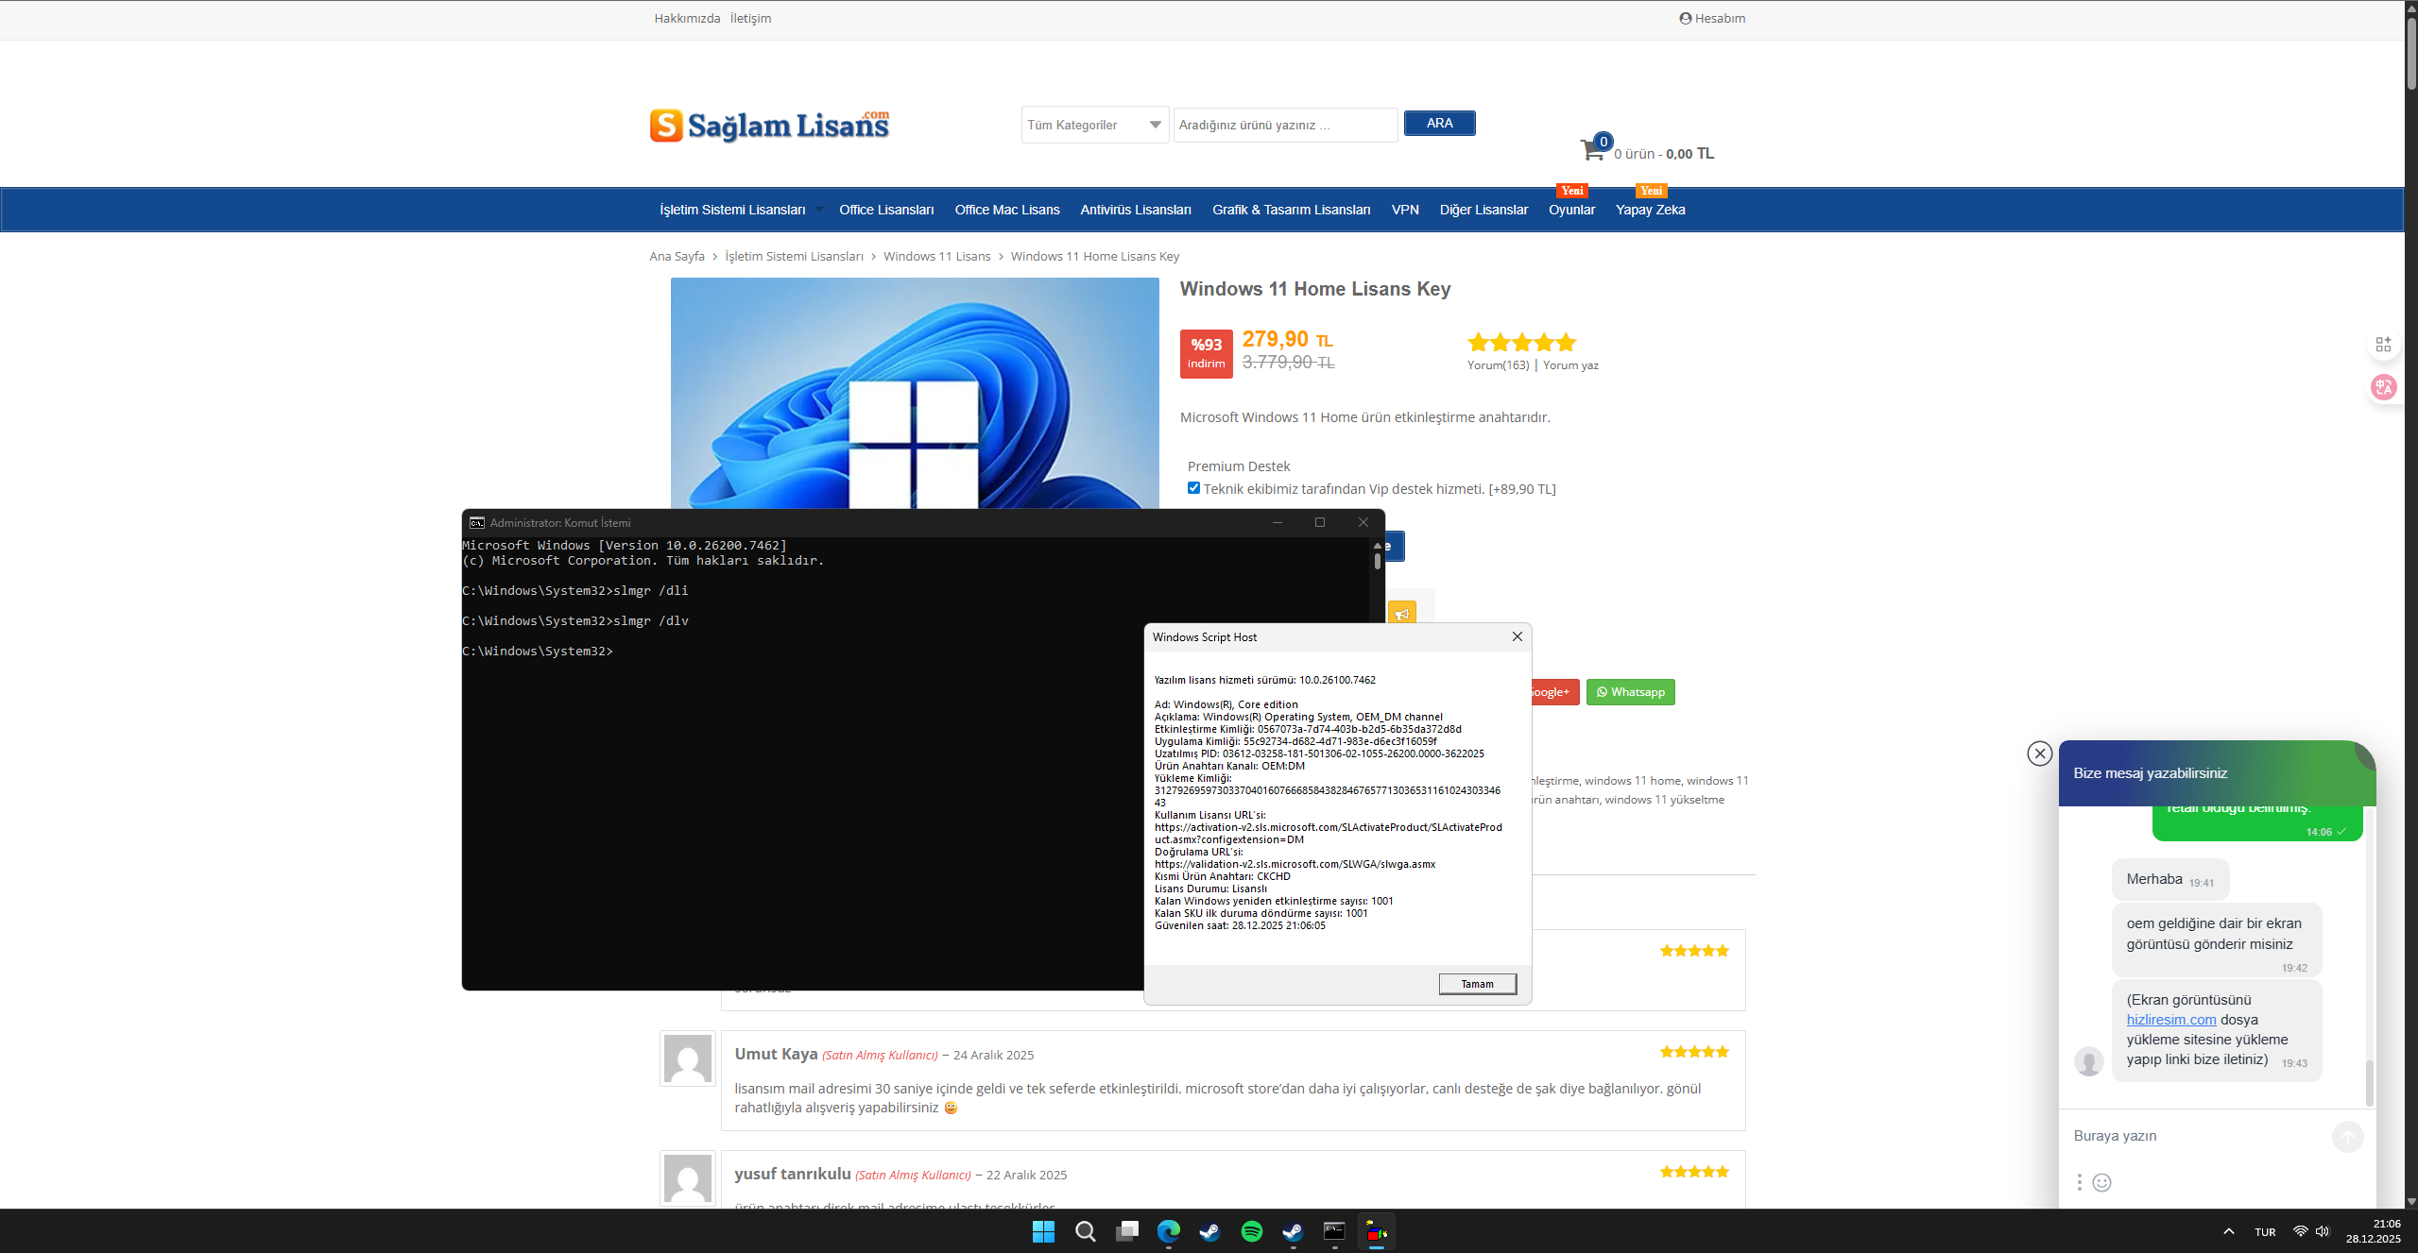2418x1253 pixels.
Task: Open the Tüm Kategoriler dropdown
Action: [x=1094, y=125]
